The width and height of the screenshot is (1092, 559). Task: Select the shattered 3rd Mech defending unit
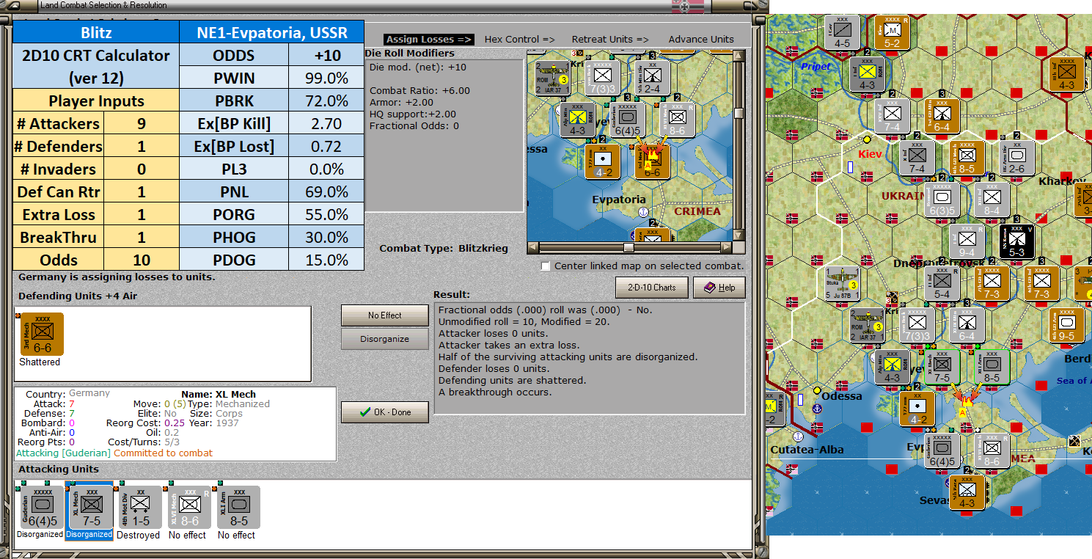(41, 335)
